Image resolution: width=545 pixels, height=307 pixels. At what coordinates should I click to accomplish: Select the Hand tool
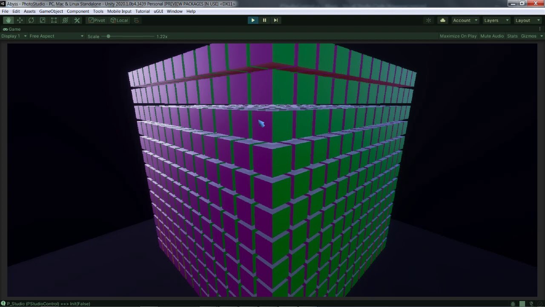click(8, 20)
